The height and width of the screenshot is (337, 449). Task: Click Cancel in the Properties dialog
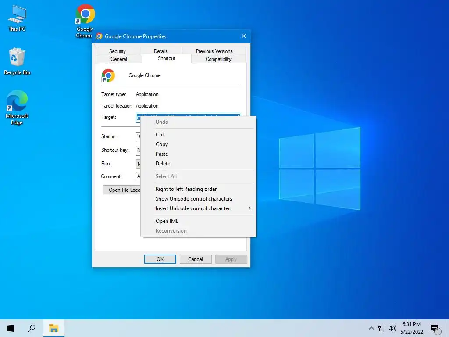pos(196,259)
